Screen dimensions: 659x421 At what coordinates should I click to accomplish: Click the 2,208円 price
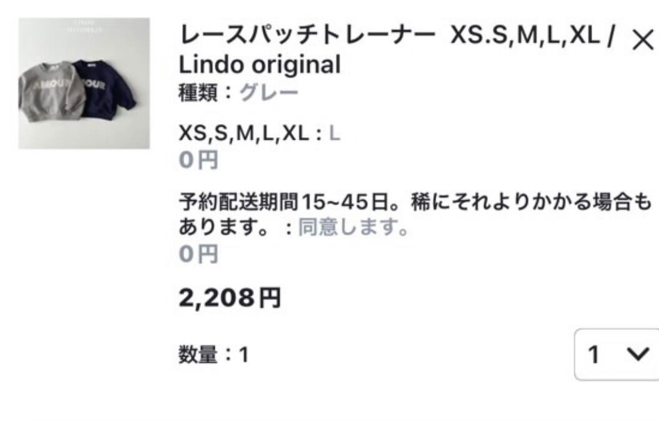click(x=230, y=298)
